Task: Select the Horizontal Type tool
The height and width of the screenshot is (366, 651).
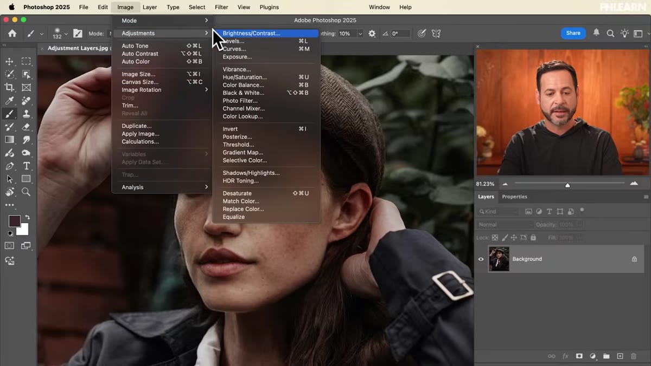Action: (x=26, y=166)
